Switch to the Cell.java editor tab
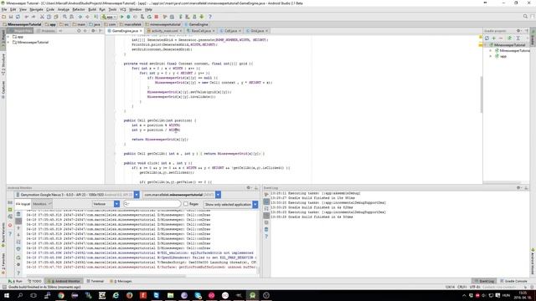 [230, 31]
